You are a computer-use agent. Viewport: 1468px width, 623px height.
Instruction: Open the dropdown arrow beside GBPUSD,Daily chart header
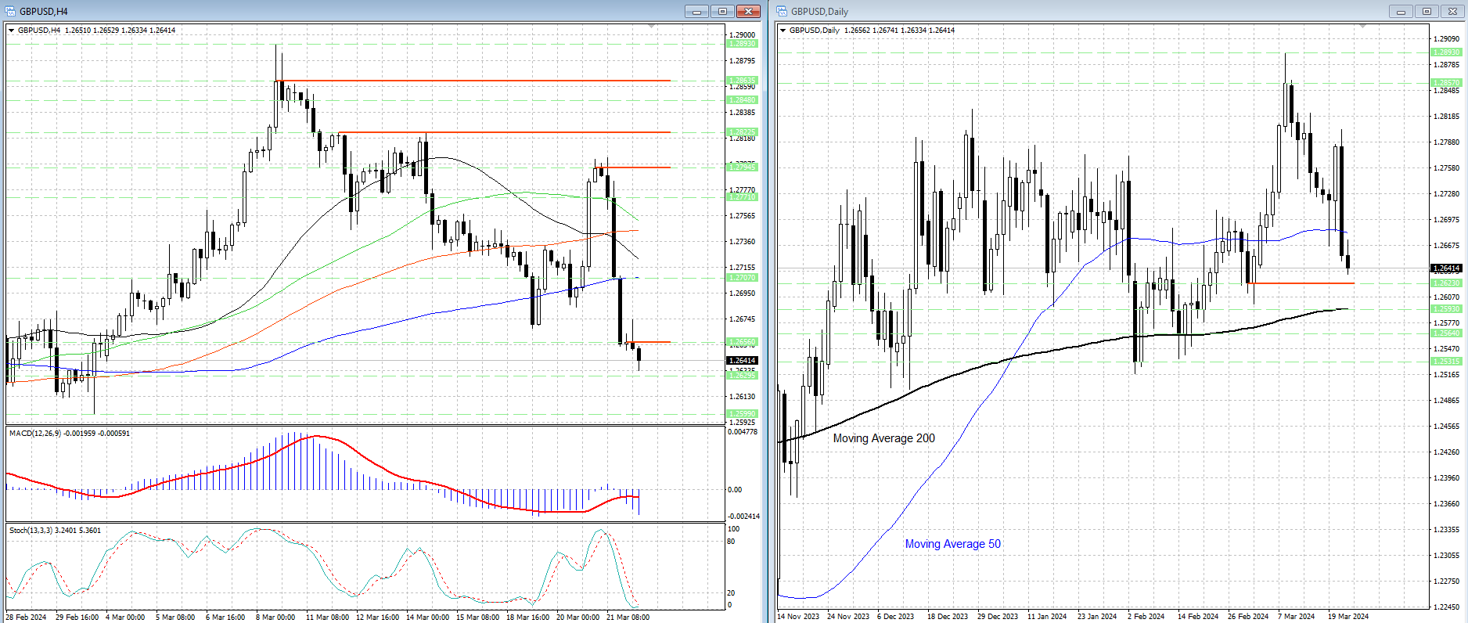(x=783, y=31)
